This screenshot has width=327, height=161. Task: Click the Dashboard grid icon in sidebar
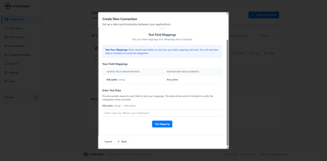coord(6,19)
